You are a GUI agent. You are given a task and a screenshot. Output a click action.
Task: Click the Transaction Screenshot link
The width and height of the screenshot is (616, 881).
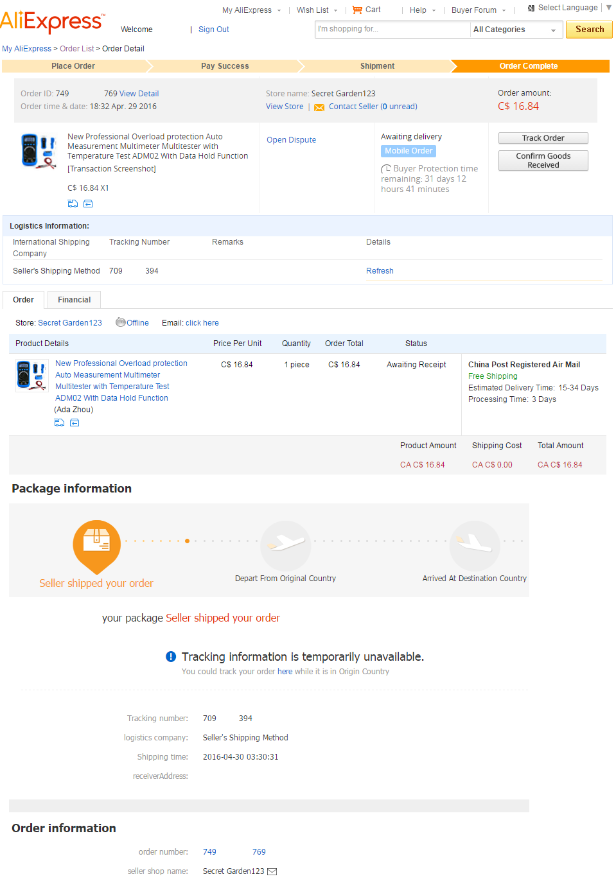pos(112,169)
